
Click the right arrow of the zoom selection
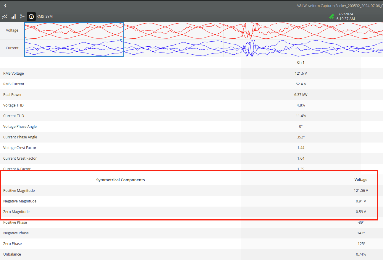121,39
